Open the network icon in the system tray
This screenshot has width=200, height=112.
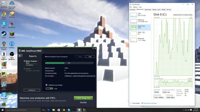tap(186, 110)
